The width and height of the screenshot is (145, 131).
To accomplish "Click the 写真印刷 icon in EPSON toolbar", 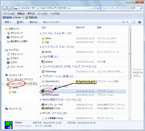I will tap(27, 18).
